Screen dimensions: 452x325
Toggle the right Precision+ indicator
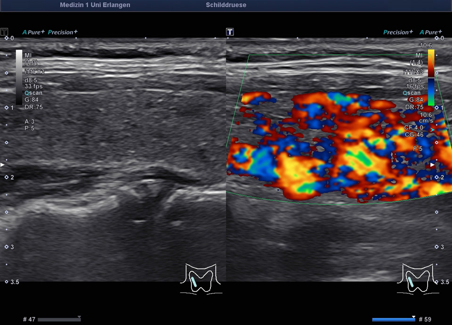[398, 32]
